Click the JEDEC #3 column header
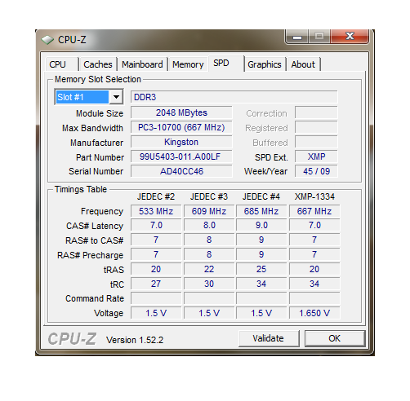 click(209, 196)
